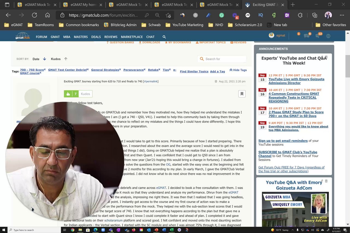Open a new browser tab
Screen dimensions: 350x233
tap(293, 5)
